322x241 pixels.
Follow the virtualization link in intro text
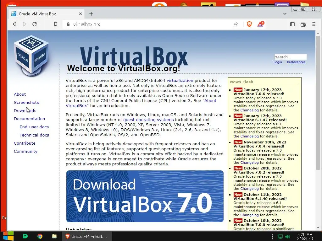[180, 81]
